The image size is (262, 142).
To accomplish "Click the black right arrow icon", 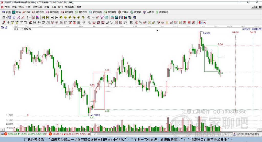I will click(57, 17).
